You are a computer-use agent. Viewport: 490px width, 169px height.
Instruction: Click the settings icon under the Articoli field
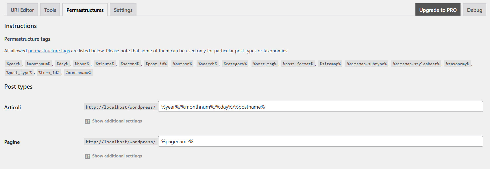pos(87,121)
